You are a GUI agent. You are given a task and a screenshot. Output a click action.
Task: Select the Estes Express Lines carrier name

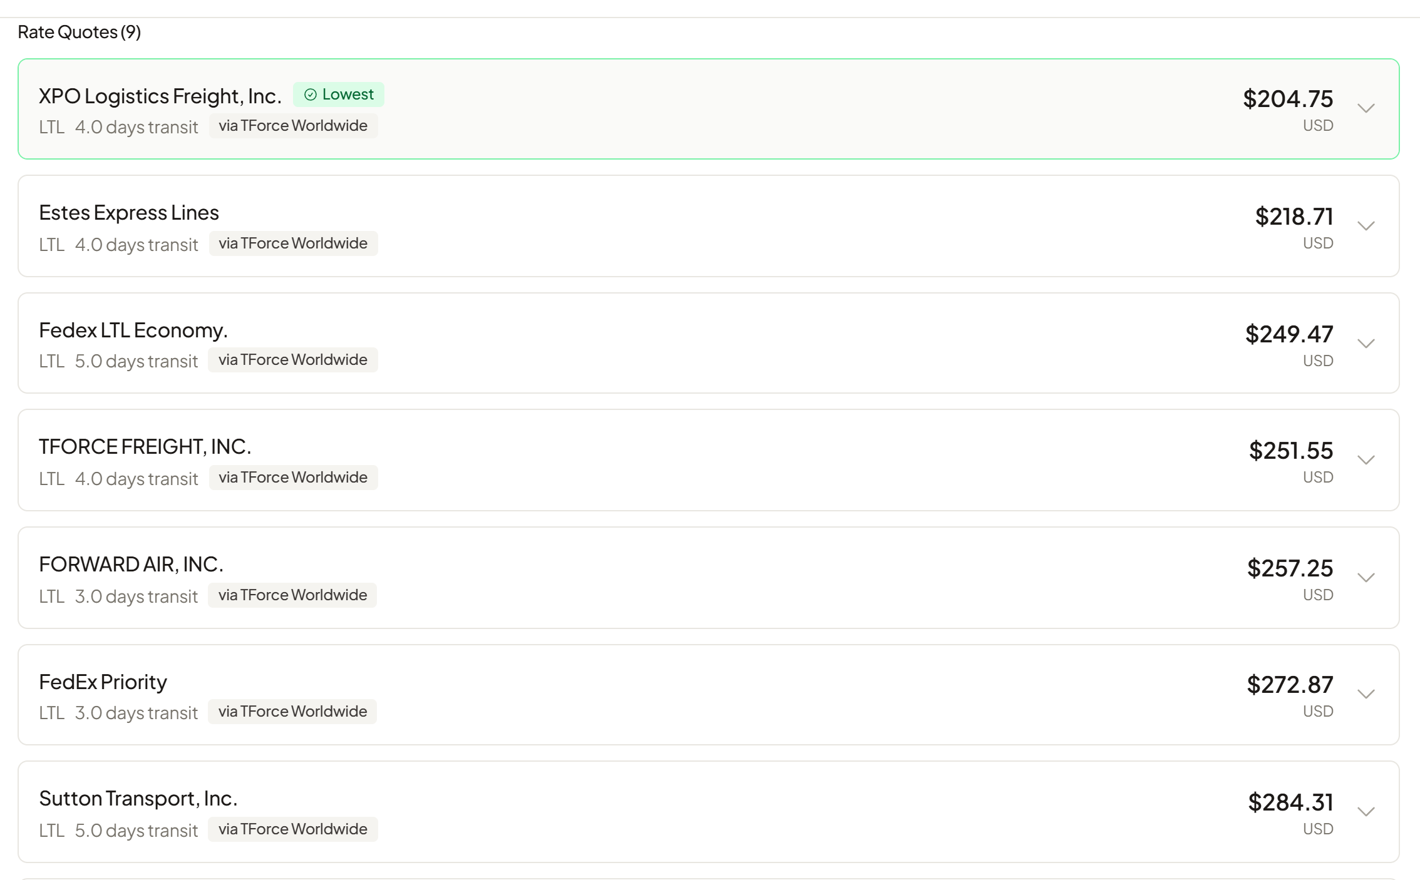pyautogui.click(x=129, y=213)
